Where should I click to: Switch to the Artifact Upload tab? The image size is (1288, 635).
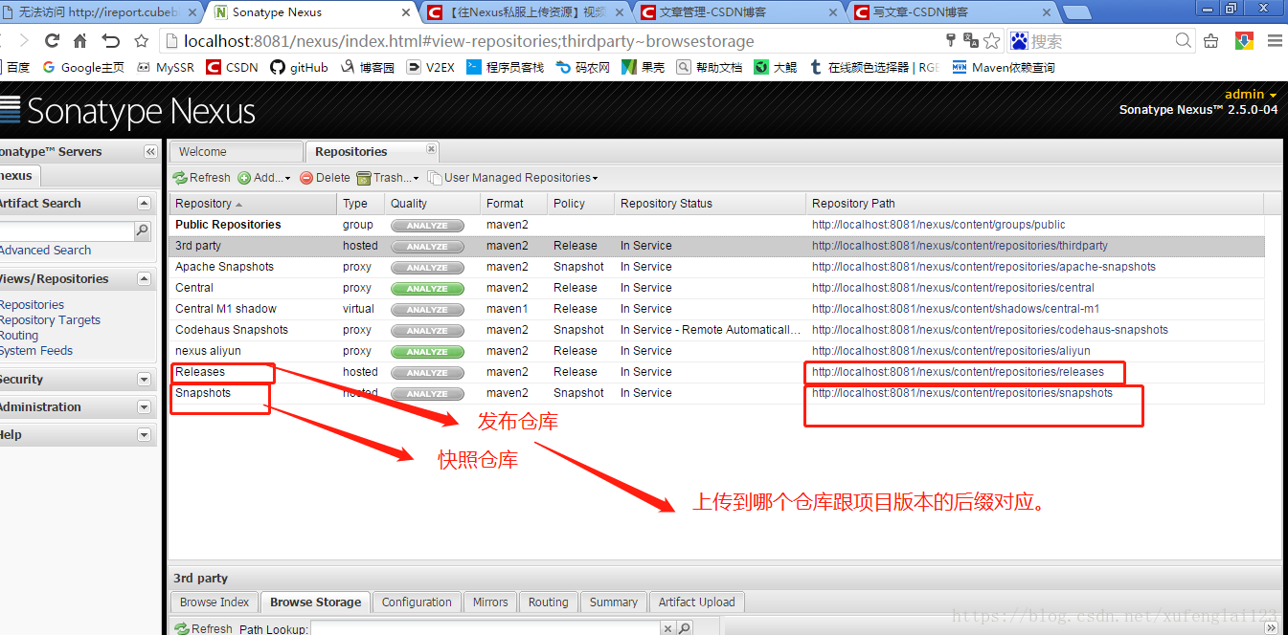tap(697, 602)
